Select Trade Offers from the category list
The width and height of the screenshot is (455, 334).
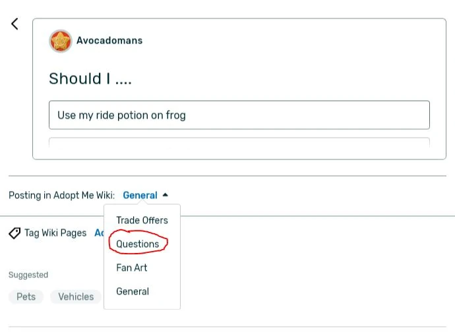pos(142,220)
